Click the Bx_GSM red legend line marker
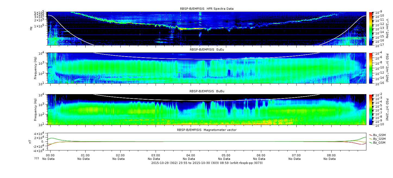 pos(370,135)
